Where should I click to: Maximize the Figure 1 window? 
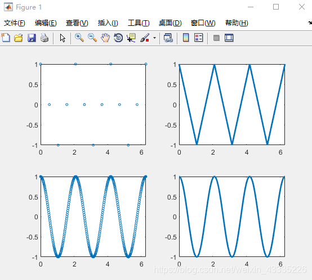(276, 7)
